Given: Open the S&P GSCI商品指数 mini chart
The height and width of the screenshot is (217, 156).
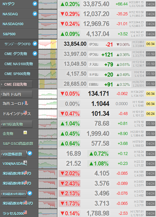Looking at the screenshot, I should [47, 144].
